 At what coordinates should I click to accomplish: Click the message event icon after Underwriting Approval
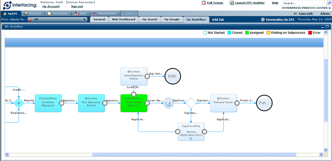point(169,103)
